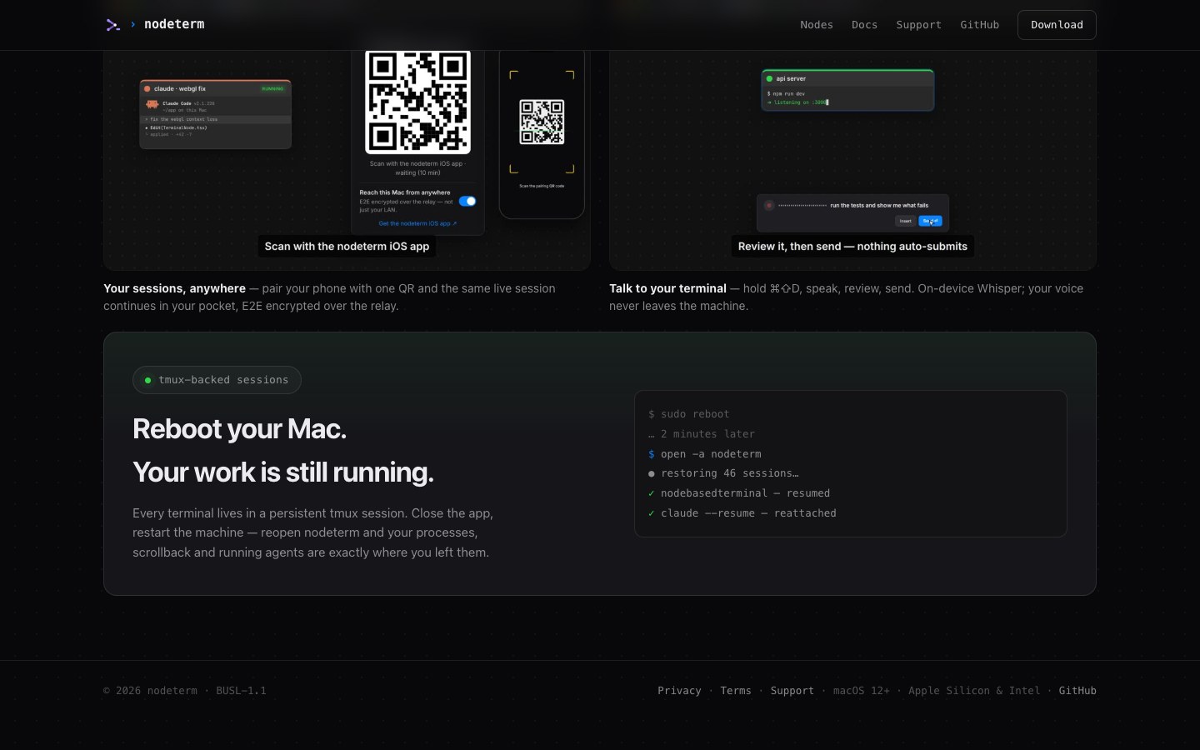This screenshot has height=750, width=1200.
Task: Click the green dot in tmux-backed sessions badge
Action: pos(147,380)
